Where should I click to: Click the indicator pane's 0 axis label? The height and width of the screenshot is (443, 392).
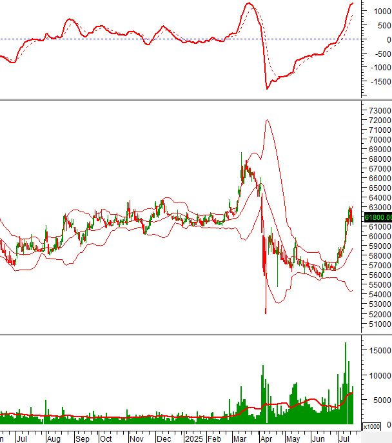389,40
